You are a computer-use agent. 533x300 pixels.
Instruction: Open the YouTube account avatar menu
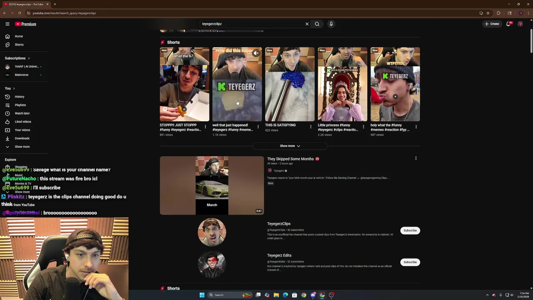click(520, 24)
